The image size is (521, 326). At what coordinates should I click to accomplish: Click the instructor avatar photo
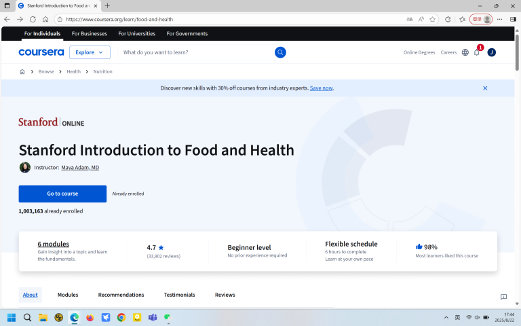point(25,167)
